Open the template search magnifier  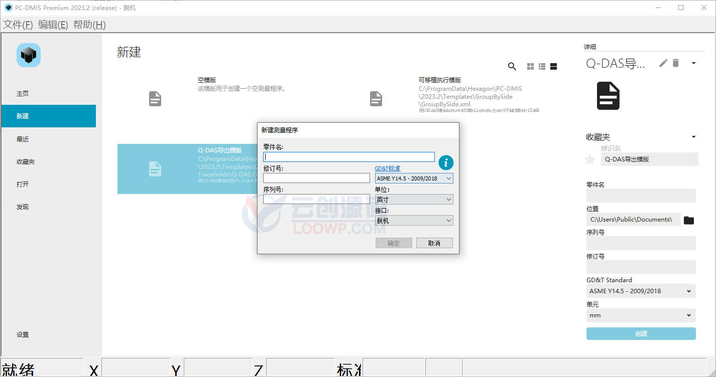coord(512,66)
